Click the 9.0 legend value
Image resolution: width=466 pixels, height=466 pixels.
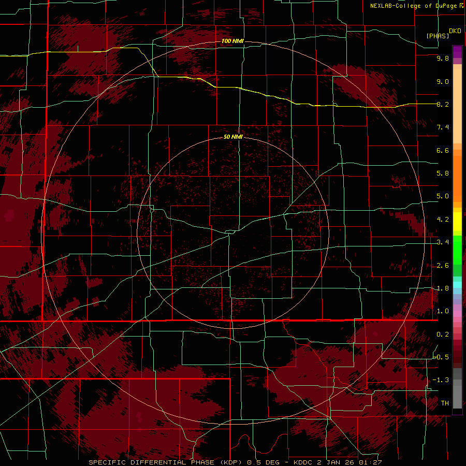443,81
